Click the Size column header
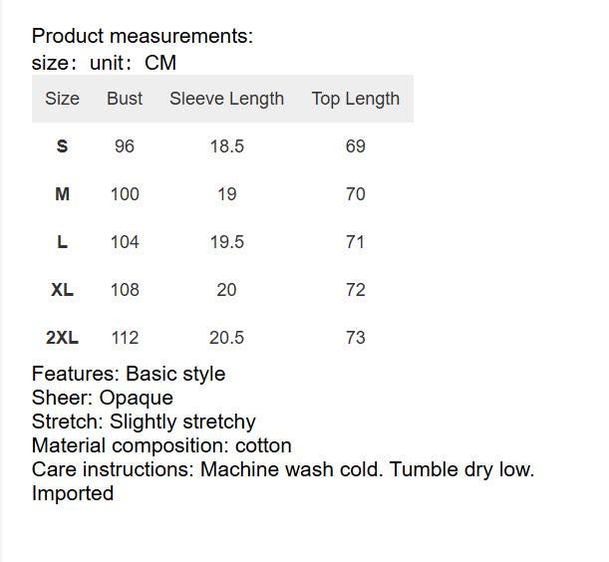The width and height of the screenshot is (609, 562). (62, 99)
